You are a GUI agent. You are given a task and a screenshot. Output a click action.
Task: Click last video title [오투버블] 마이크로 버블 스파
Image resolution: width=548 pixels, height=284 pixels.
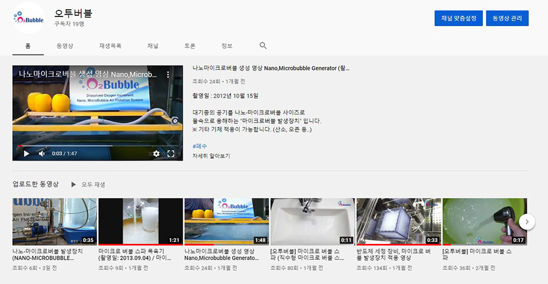click(x=477, y=255)
